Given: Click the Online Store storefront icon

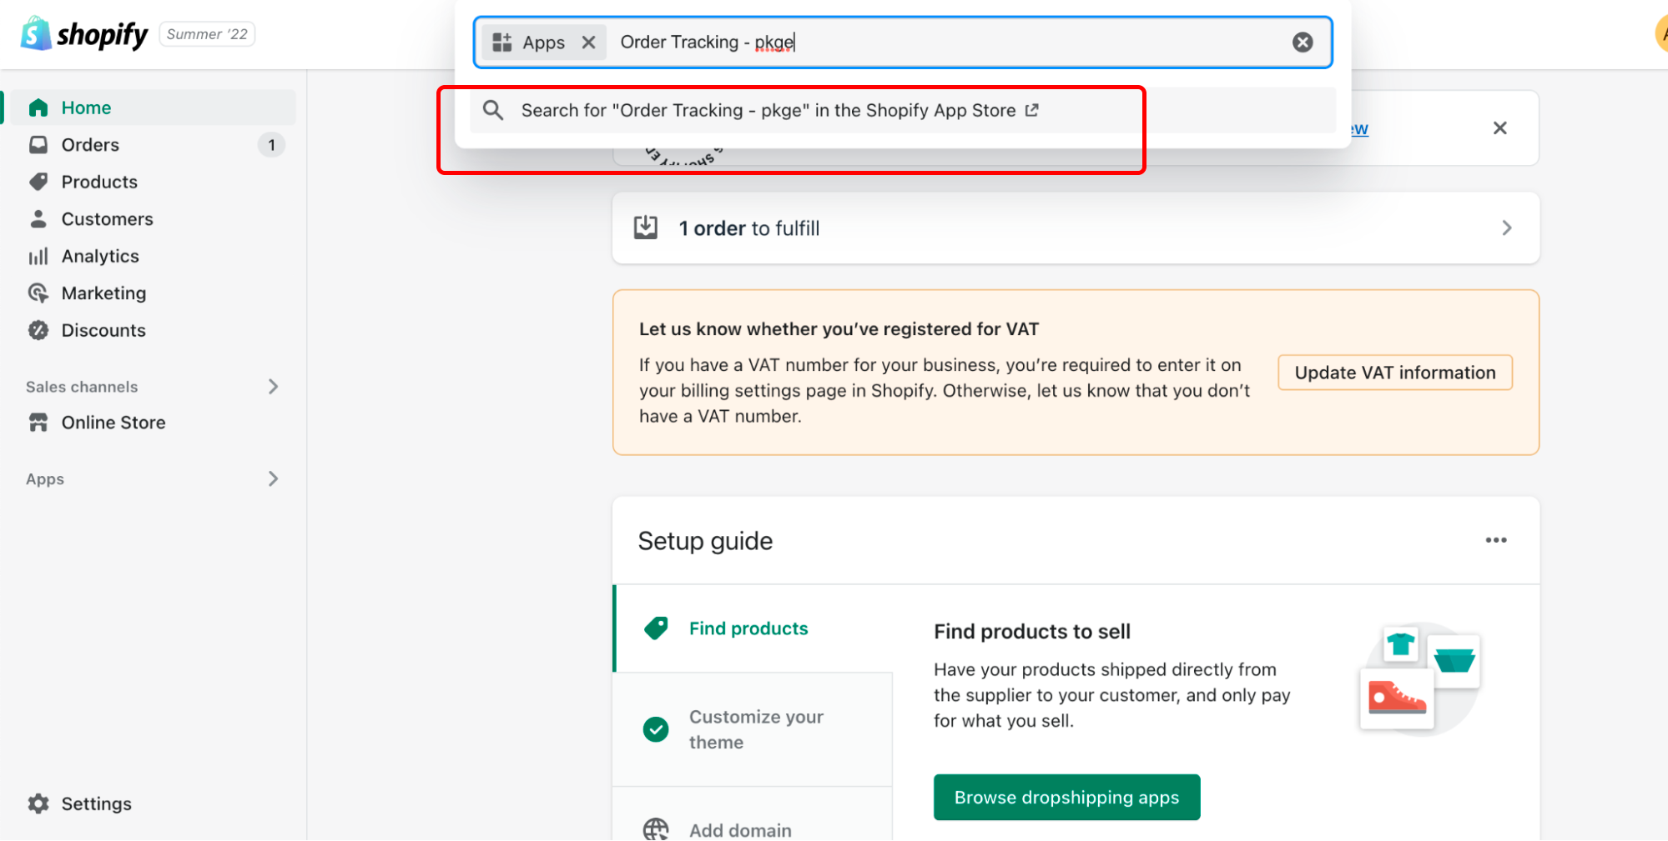Looking at the screenshot, I should pyautogui.click(x=38, y=423).
